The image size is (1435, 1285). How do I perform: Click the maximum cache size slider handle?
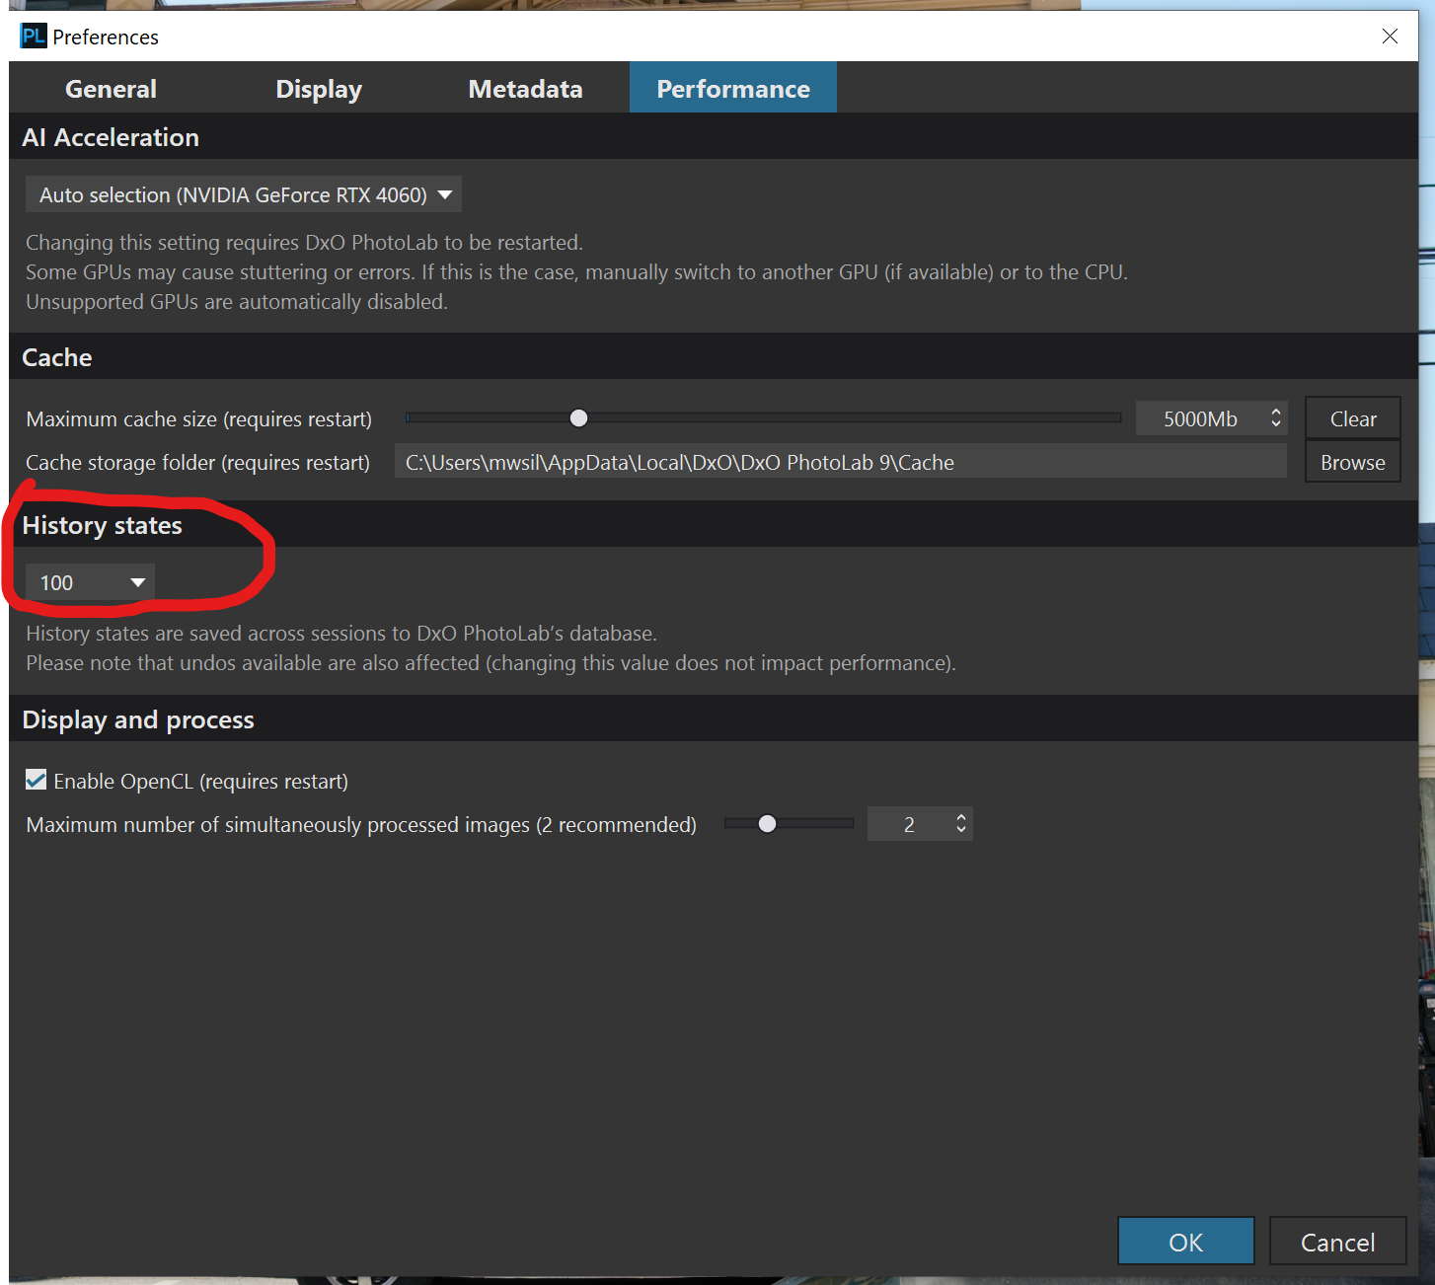tap(579, 418)
